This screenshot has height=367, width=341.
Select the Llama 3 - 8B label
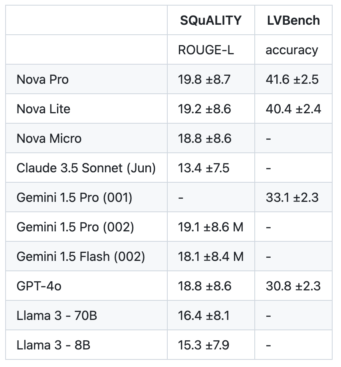click(x=54, y=345)
